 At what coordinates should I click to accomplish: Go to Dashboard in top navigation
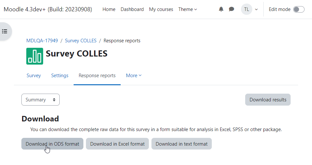point(132,9)
